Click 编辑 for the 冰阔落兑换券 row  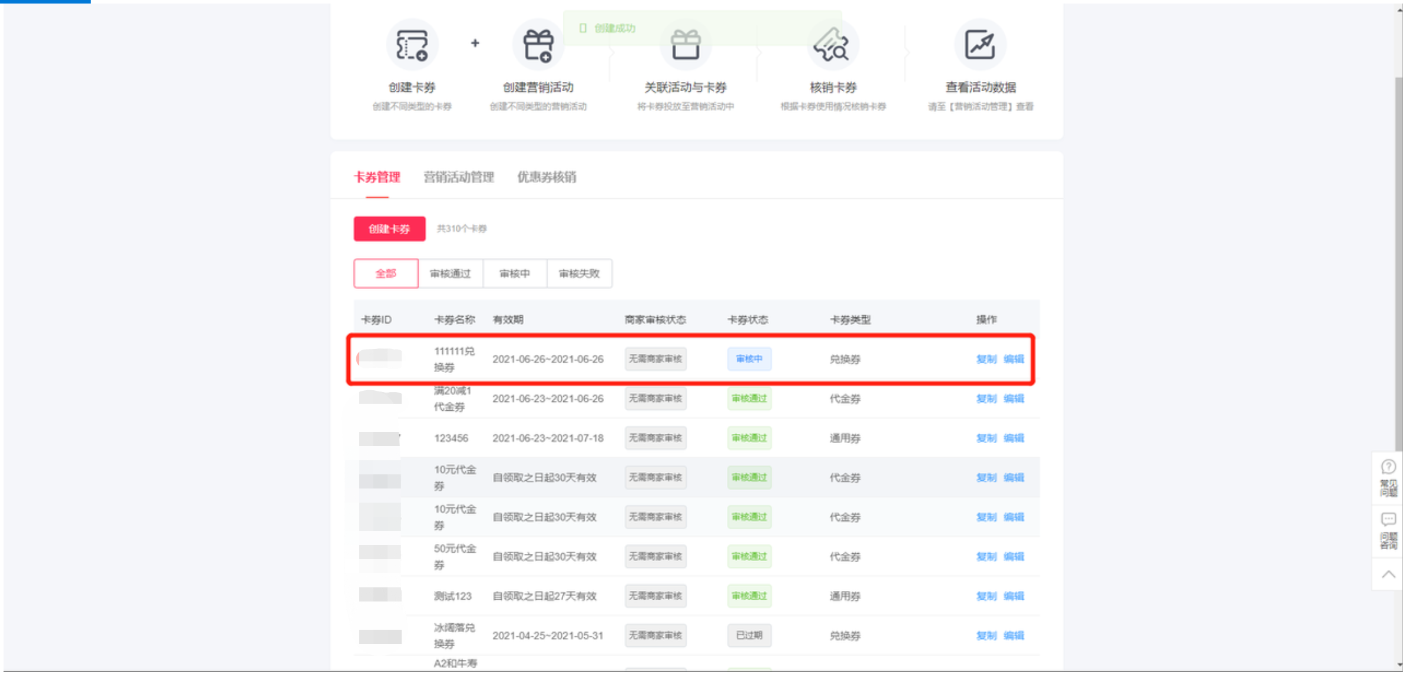pos(1014,636)
